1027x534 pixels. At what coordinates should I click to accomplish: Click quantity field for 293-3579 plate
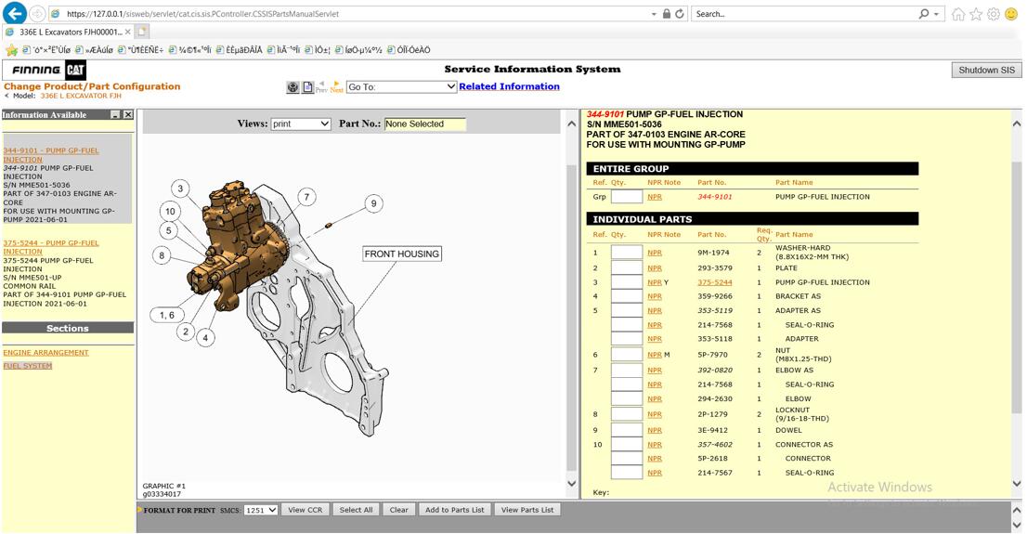click(626, 268)
